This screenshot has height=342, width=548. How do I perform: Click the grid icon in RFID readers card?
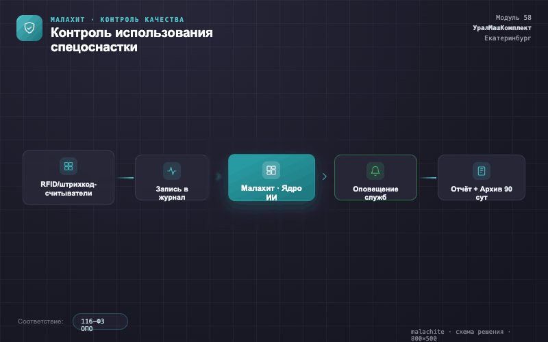click(x=68, y=166)
